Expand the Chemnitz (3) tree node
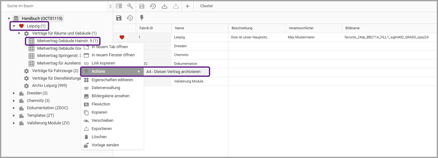The height and width of the screenshot is (158, 438). click(14, 101)
